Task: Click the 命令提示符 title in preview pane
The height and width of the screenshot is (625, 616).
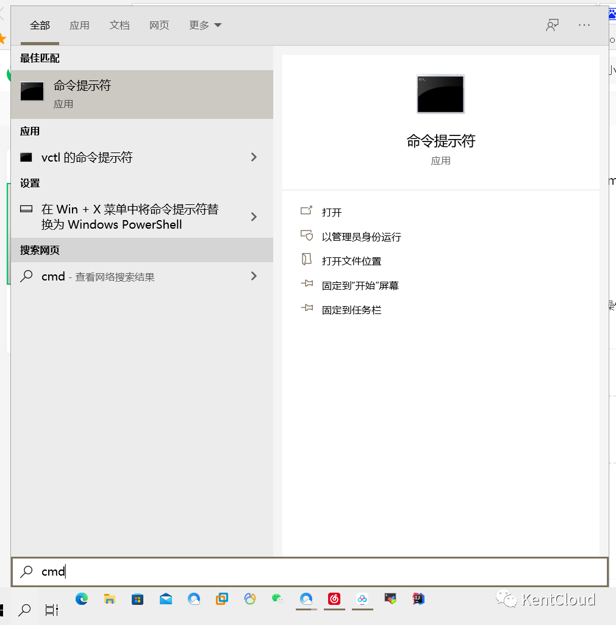Action: click(440, 141)
